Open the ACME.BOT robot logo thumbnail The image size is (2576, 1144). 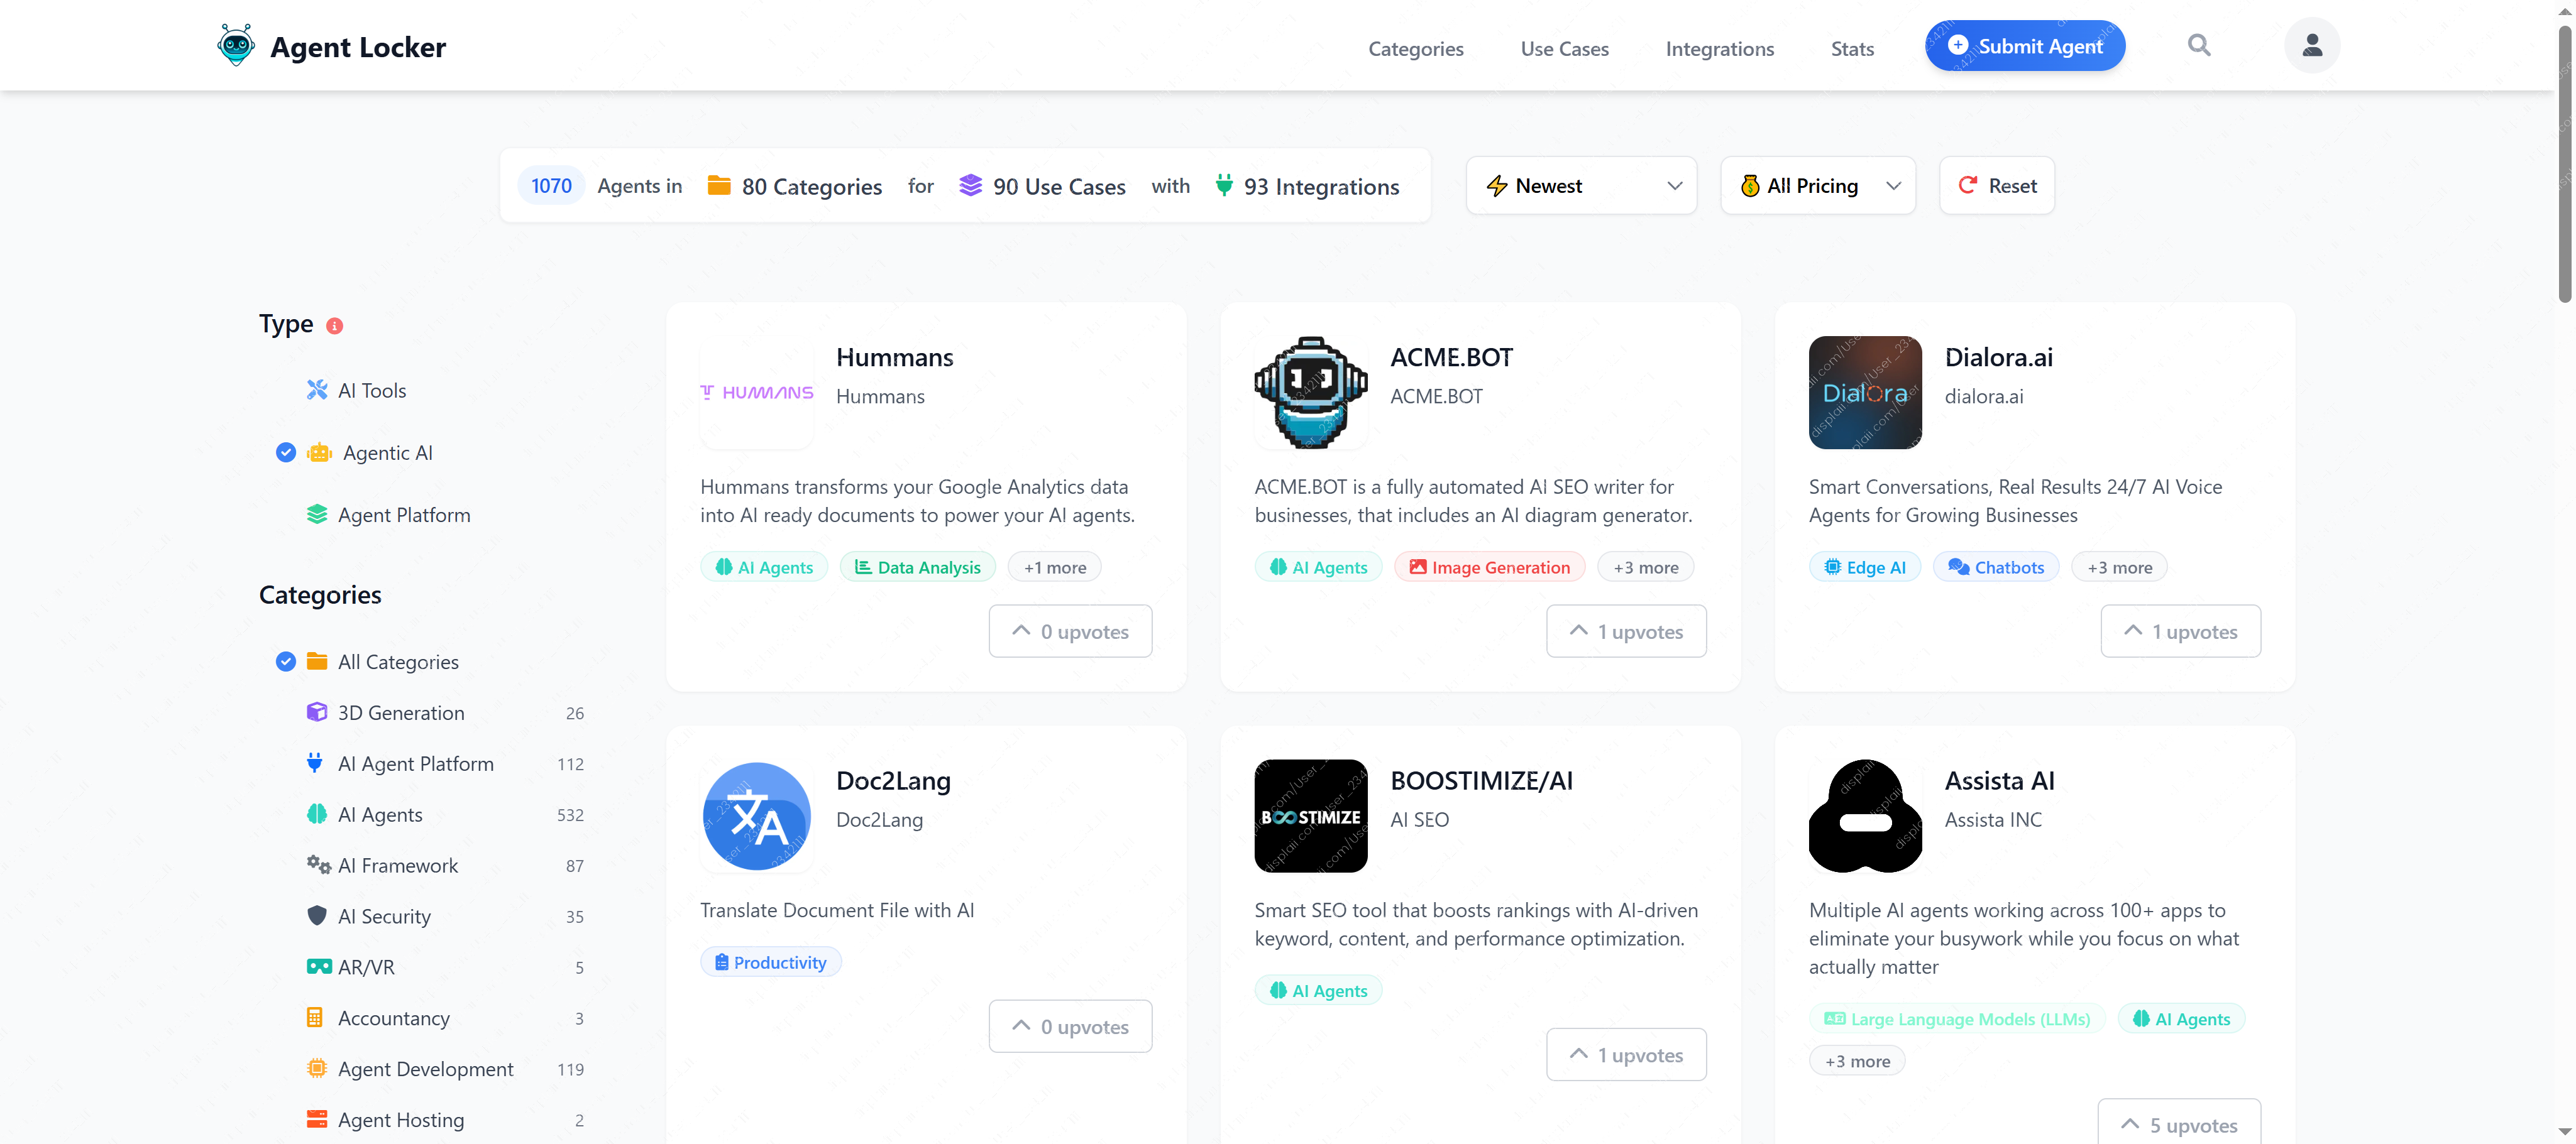[x=1311, y=393]
